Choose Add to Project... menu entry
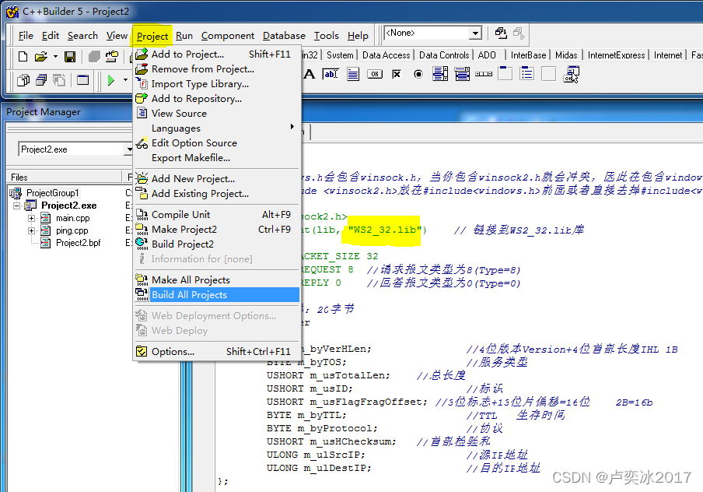This screenshot has width=703, height=492. coord(217,54)
